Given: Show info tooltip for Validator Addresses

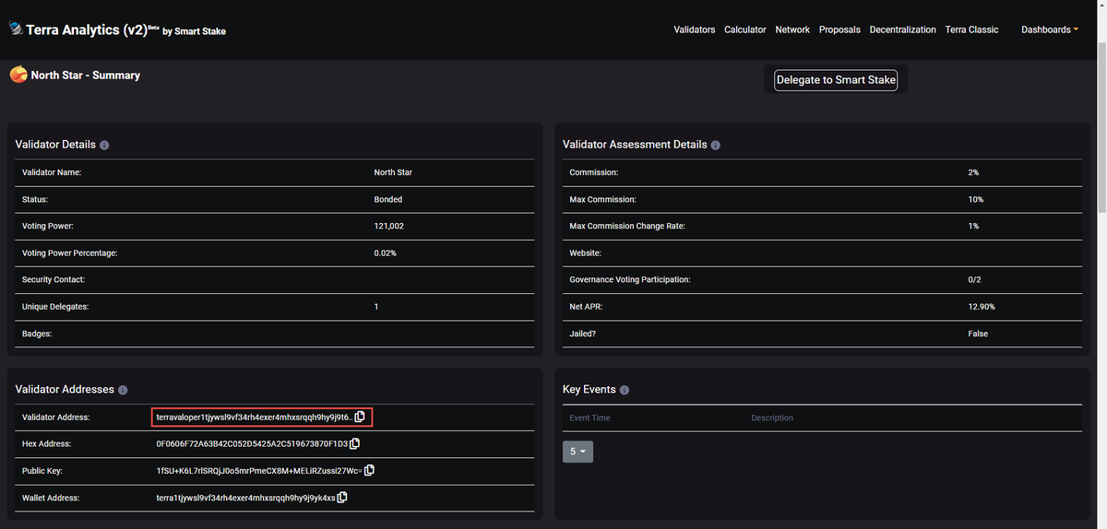Looking at the screenshot, I should [x=123, y=390].
